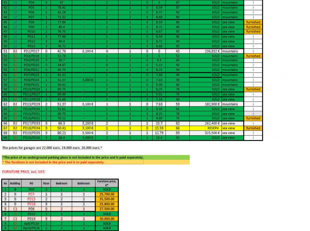Click the orange furnished cell in row 67

click(x=253, y=128)
